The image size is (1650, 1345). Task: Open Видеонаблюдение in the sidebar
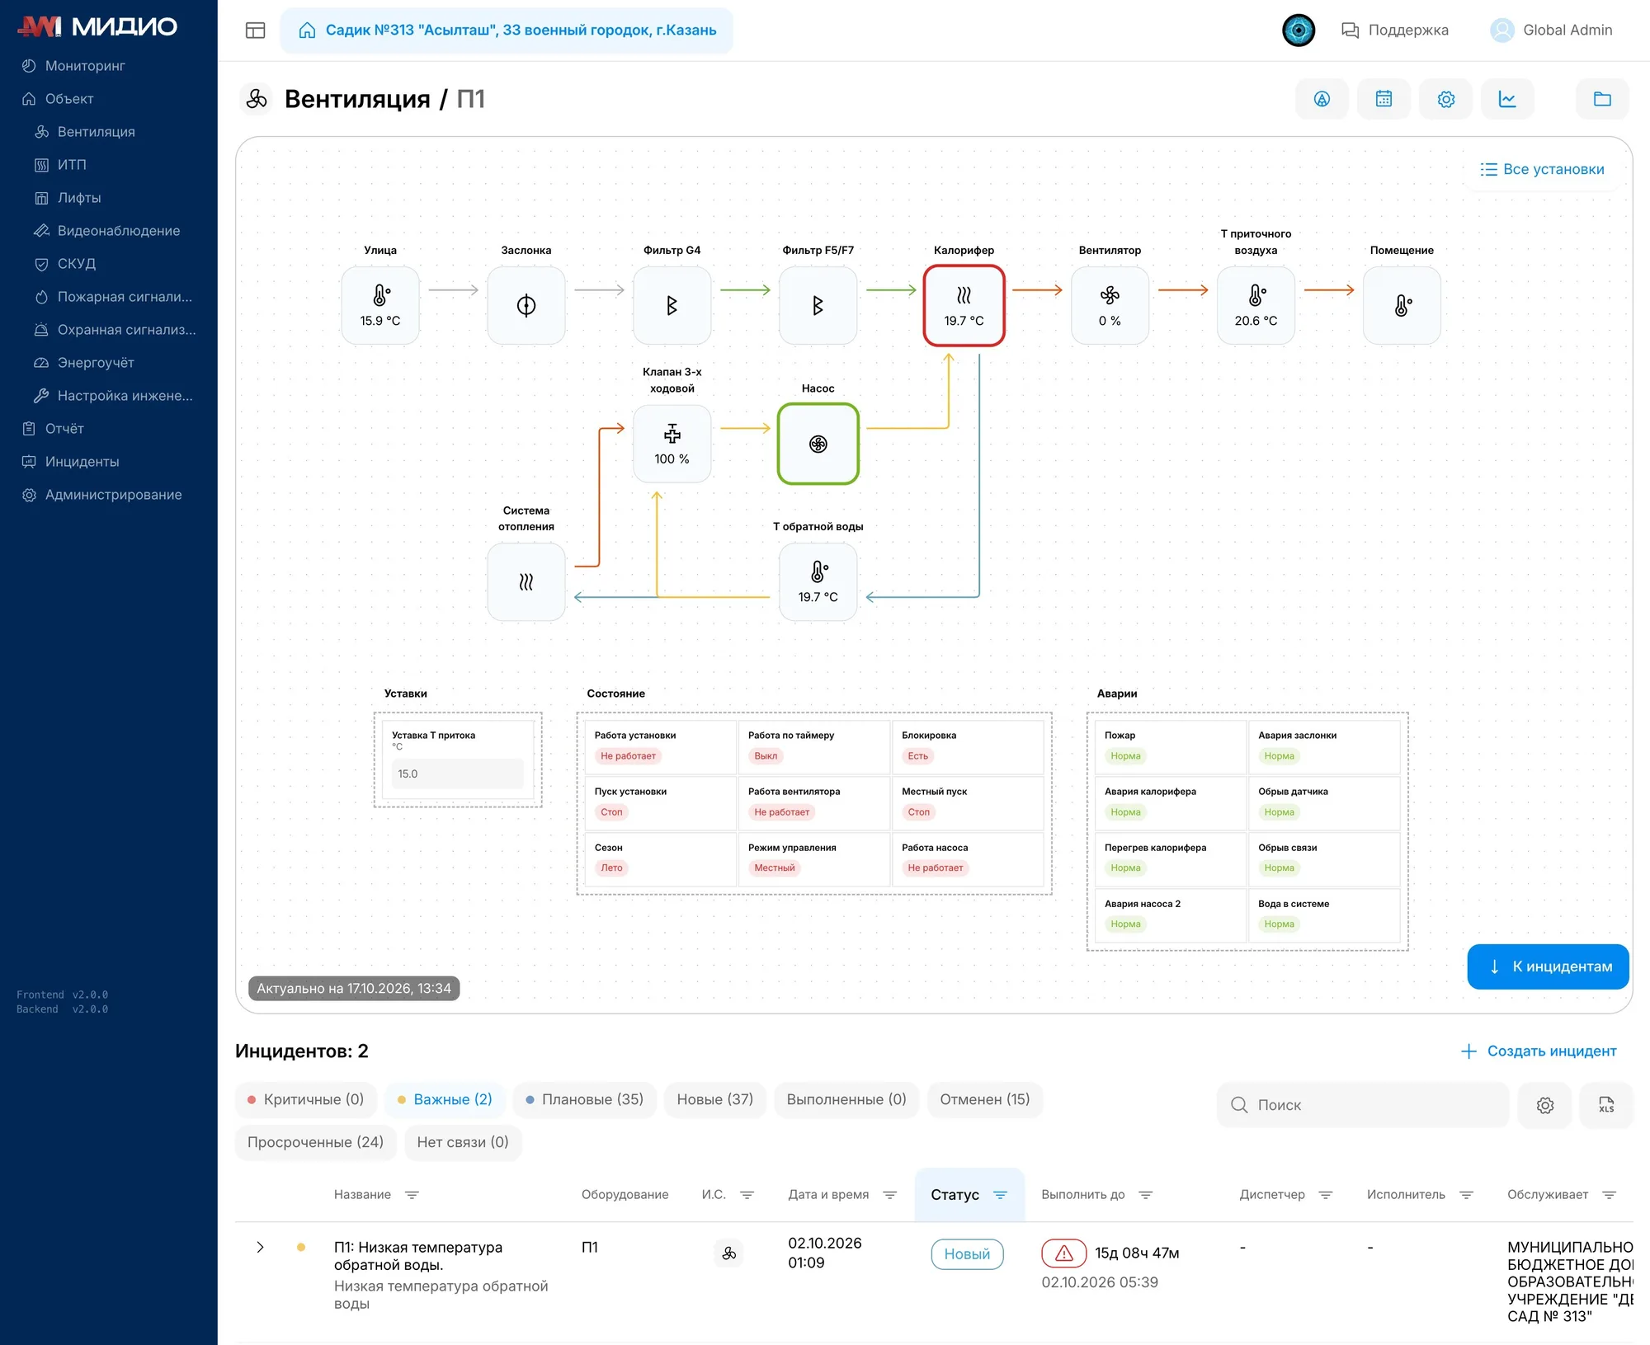pos(118,231)
